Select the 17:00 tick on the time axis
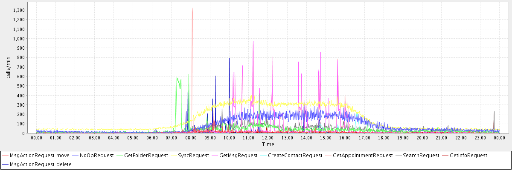512x170 pixels. 364,138
